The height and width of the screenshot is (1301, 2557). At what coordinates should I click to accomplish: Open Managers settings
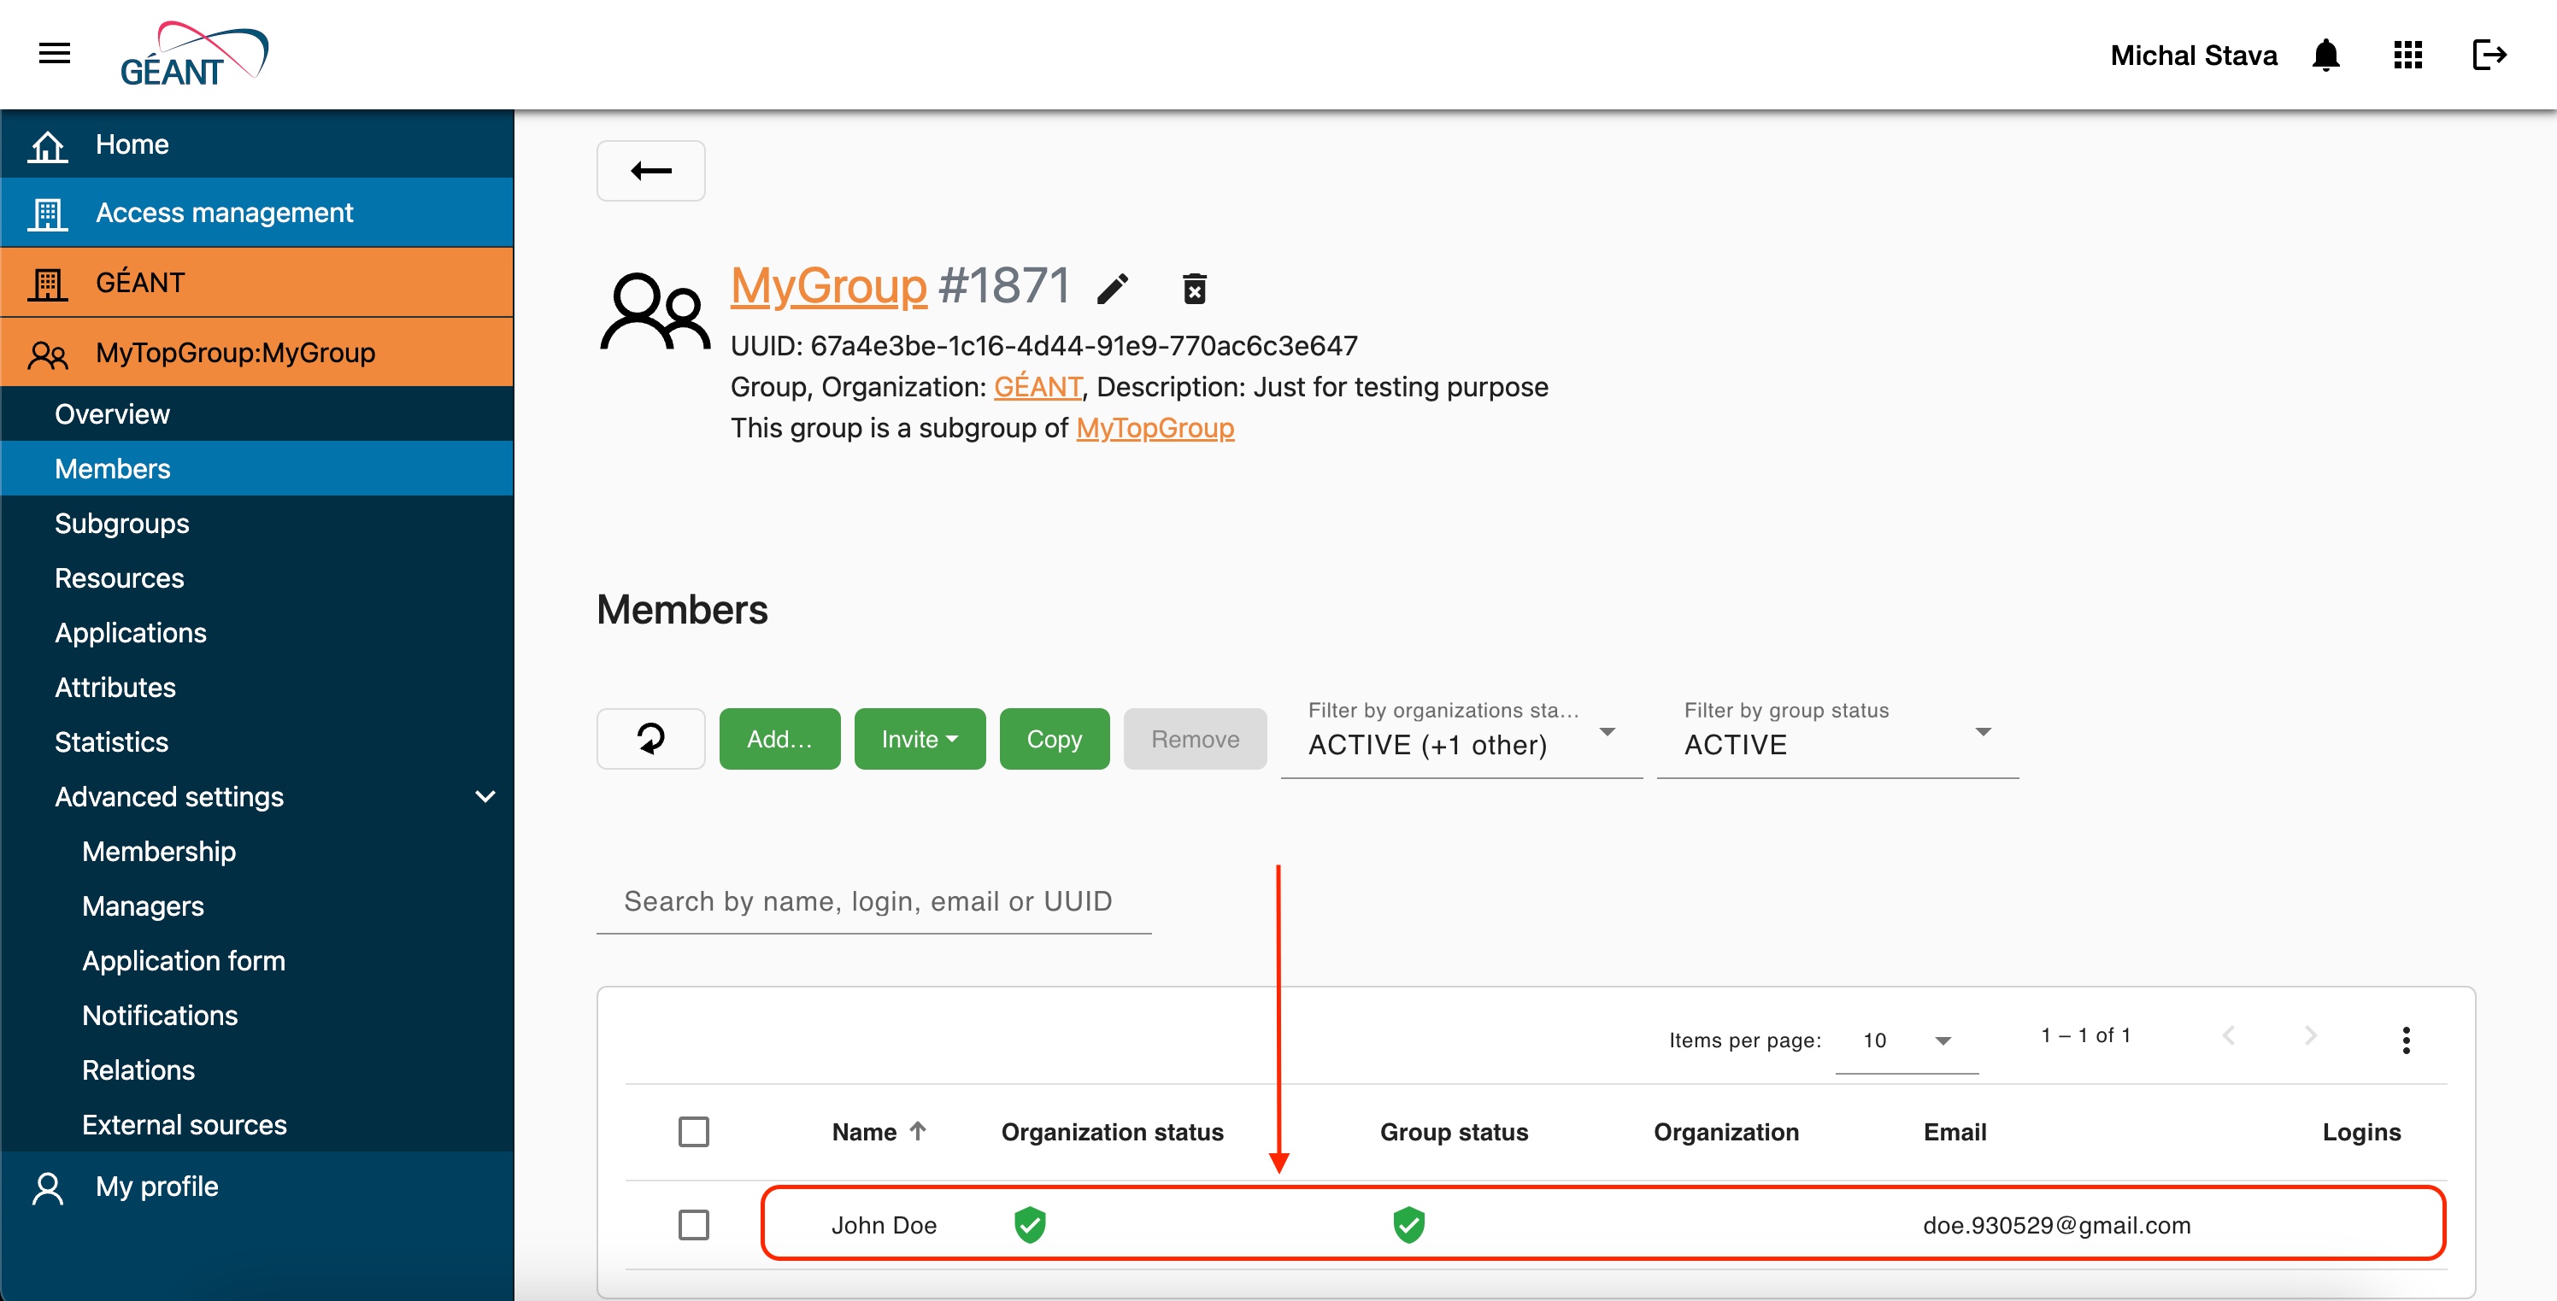point(257,906)
